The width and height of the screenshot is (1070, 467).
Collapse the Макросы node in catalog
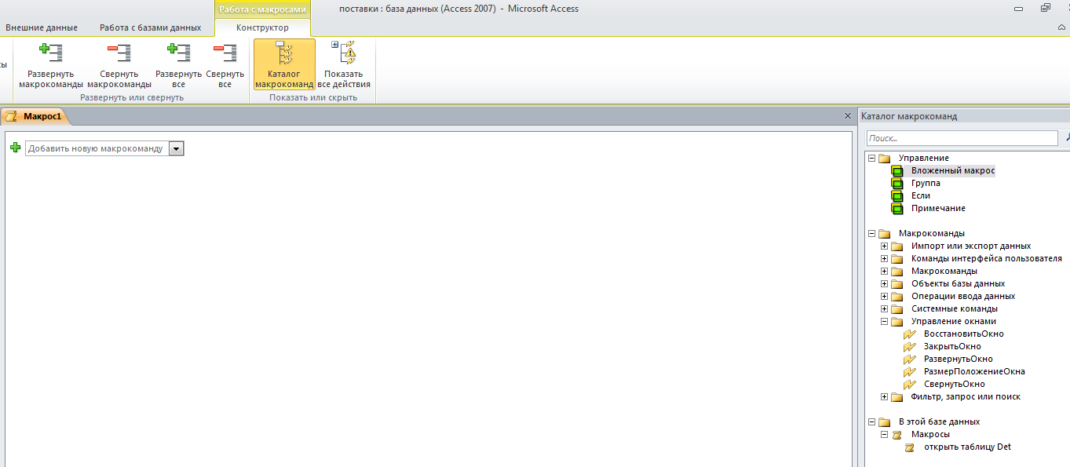pos(885,434)
